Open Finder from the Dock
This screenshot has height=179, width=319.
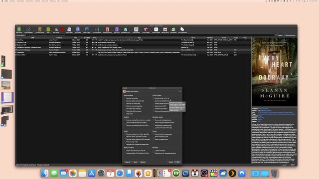[x=44, y=174]
